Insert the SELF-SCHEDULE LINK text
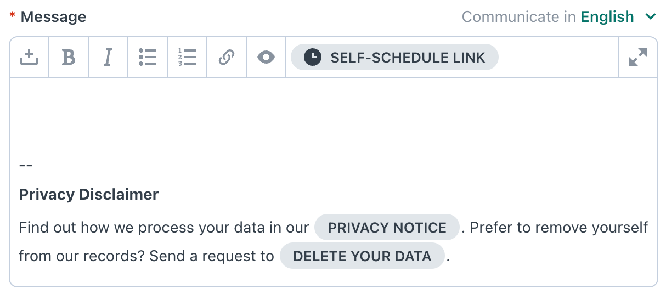666x294 pixels. (x=408, y=58)
